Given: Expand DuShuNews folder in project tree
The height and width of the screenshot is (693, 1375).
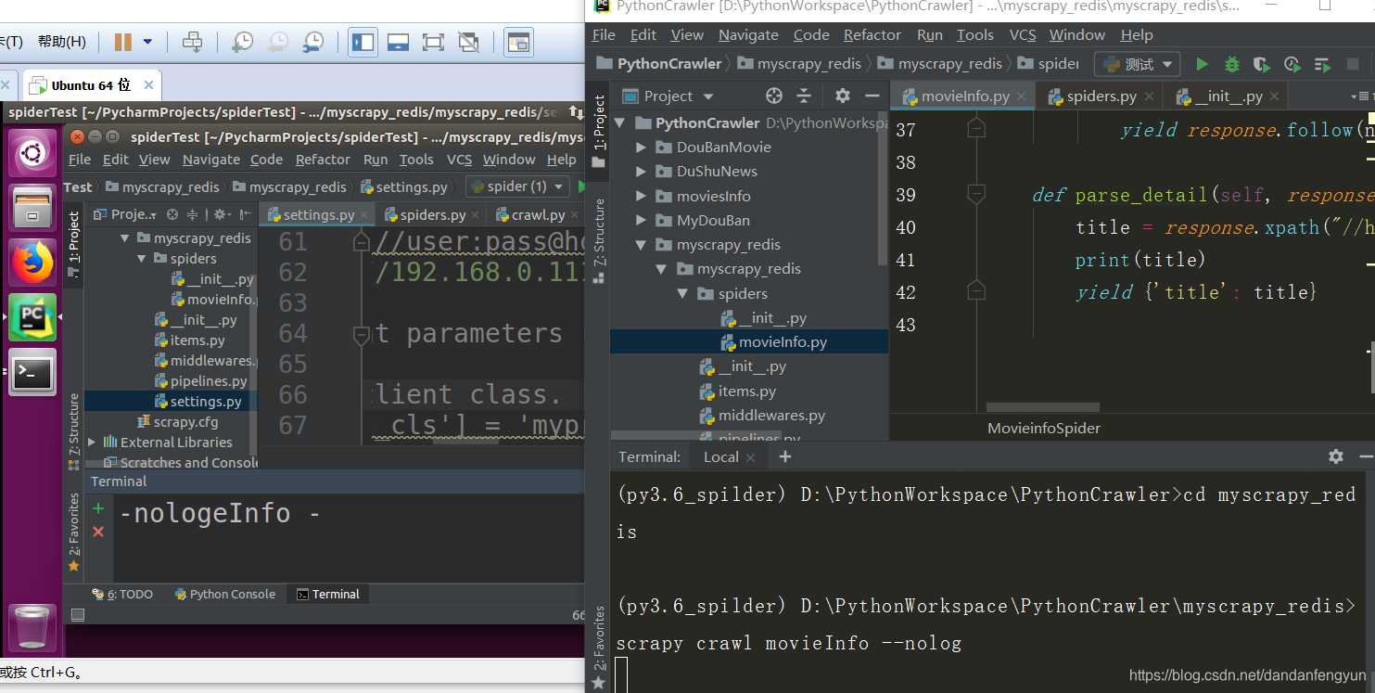Looking at the screenshot, I should 641,172.
